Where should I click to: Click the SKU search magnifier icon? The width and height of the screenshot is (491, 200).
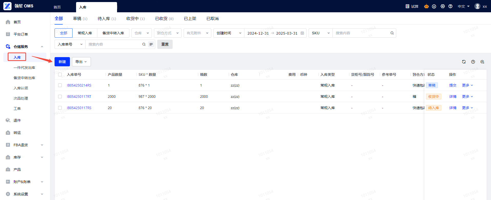click(392, 33)
